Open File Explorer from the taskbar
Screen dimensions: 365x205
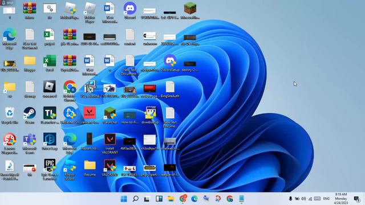(x=171, y=199)
